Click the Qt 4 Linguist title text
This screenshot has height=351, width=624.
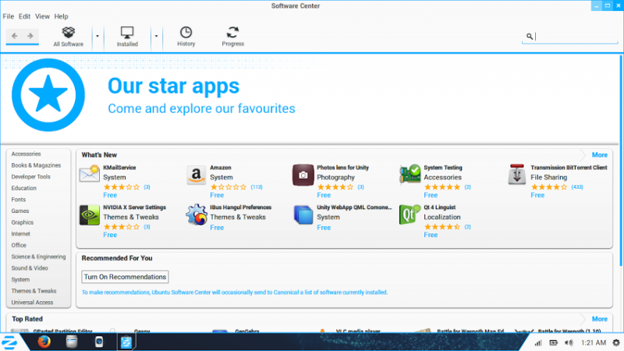[x=440, y=207]
